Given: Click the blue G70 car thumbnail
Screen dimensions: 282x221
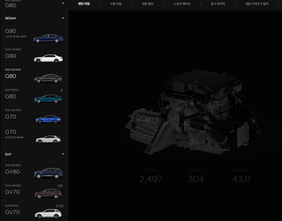Looking at the screenshot, I should pyautogui.click(x=48, y=119).
